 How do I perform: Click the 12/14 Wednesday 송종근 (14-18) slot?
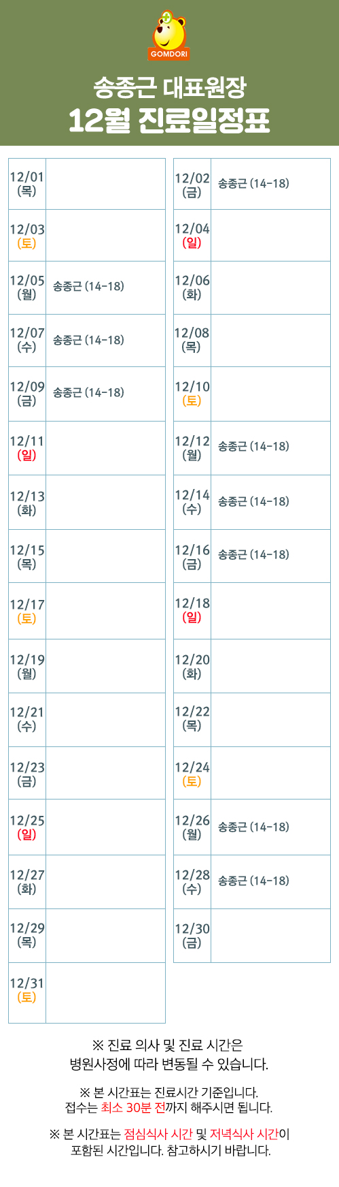[253, 501]
